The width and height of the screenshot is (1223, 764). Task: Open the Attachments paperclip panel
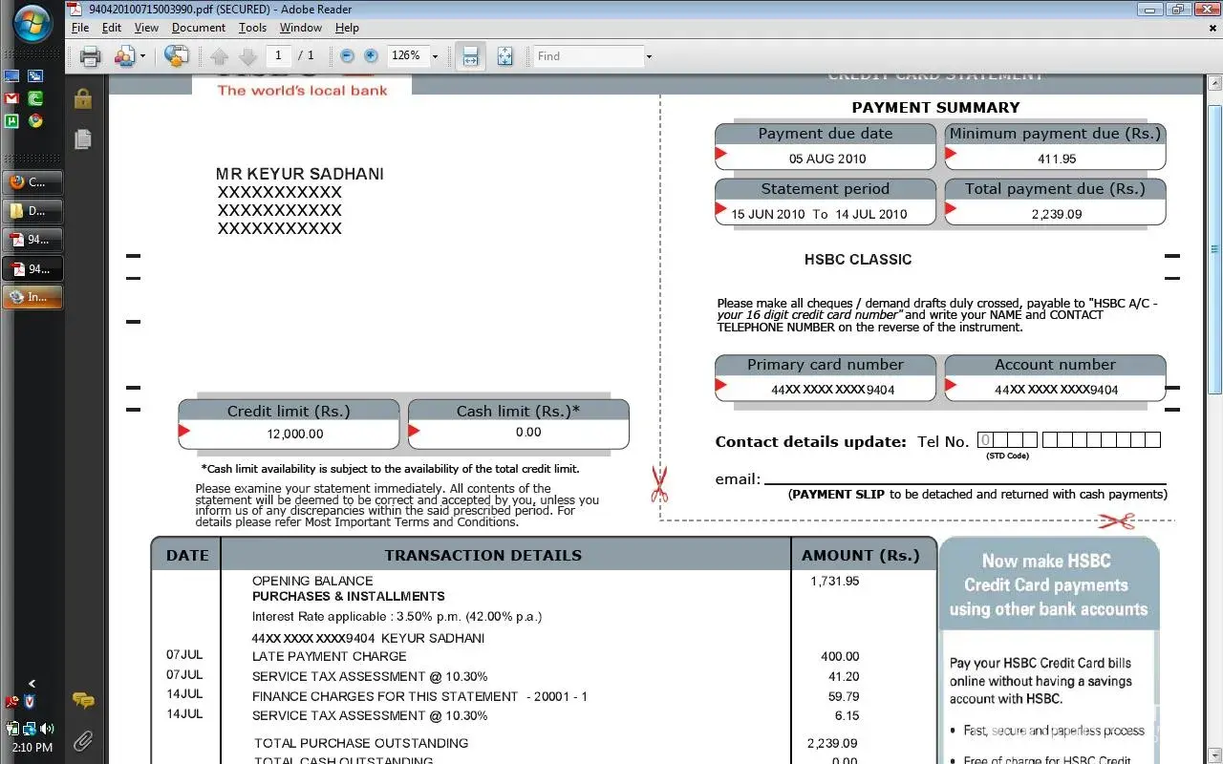tap(83, 740)
